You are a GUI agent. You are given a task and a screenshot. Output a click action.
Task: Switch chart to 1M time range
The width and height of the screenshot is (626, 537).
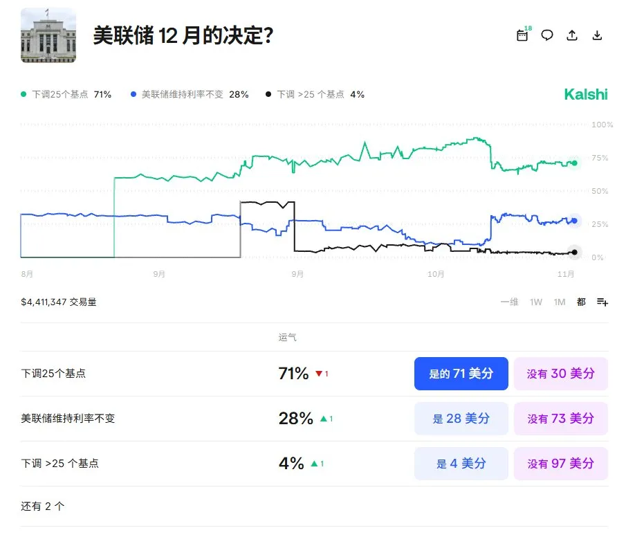point(559,302)
